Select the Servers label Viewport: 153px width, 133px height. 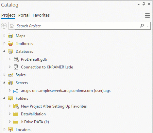click(22, 83)
